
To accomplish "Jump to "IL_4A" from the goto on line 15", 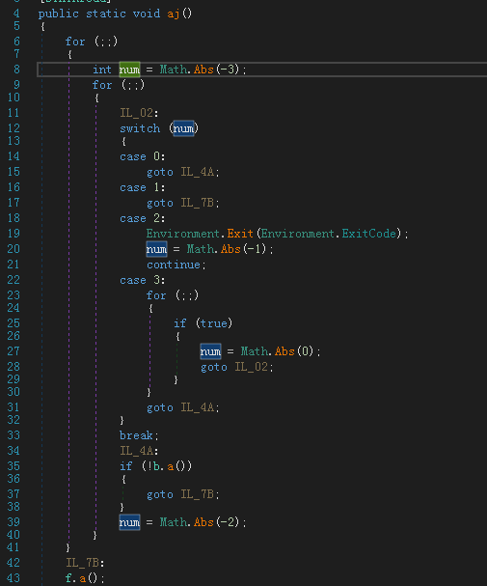I will pos(198,172).
